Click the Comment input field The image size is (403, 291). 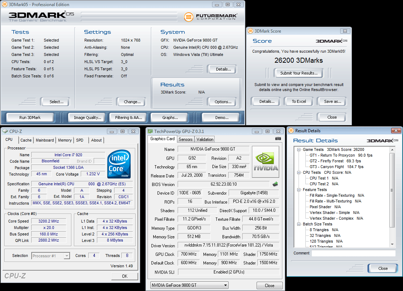[x=353, y=253]
